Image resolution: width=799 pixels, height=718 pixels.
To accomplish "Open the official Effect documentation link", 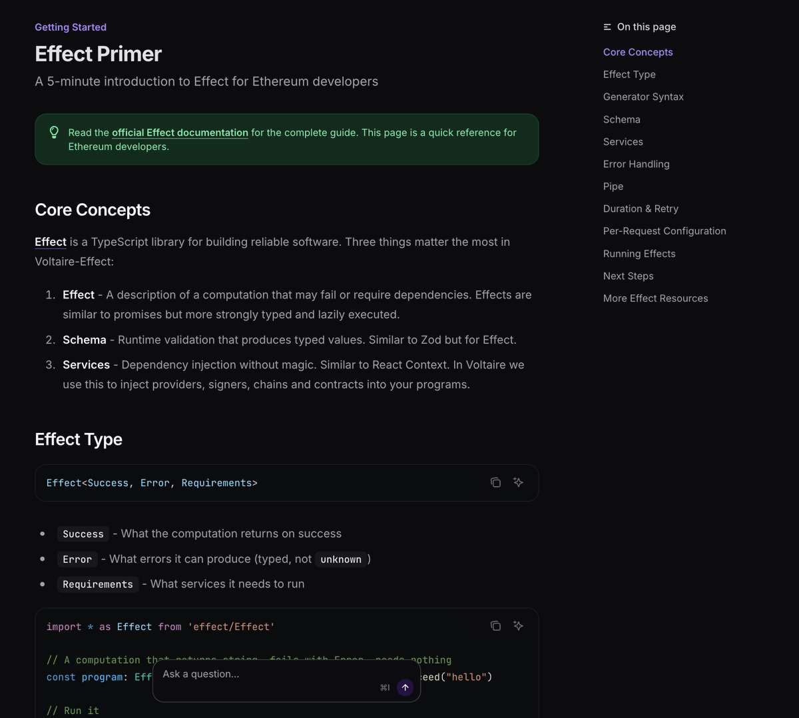I will pos(180,133).
